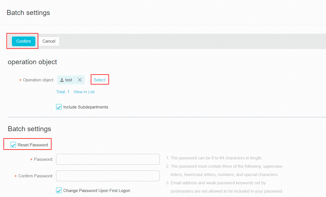326x197 pixels.
Task: Click into the Confirm Password field
Action: (x=108, y=176)
